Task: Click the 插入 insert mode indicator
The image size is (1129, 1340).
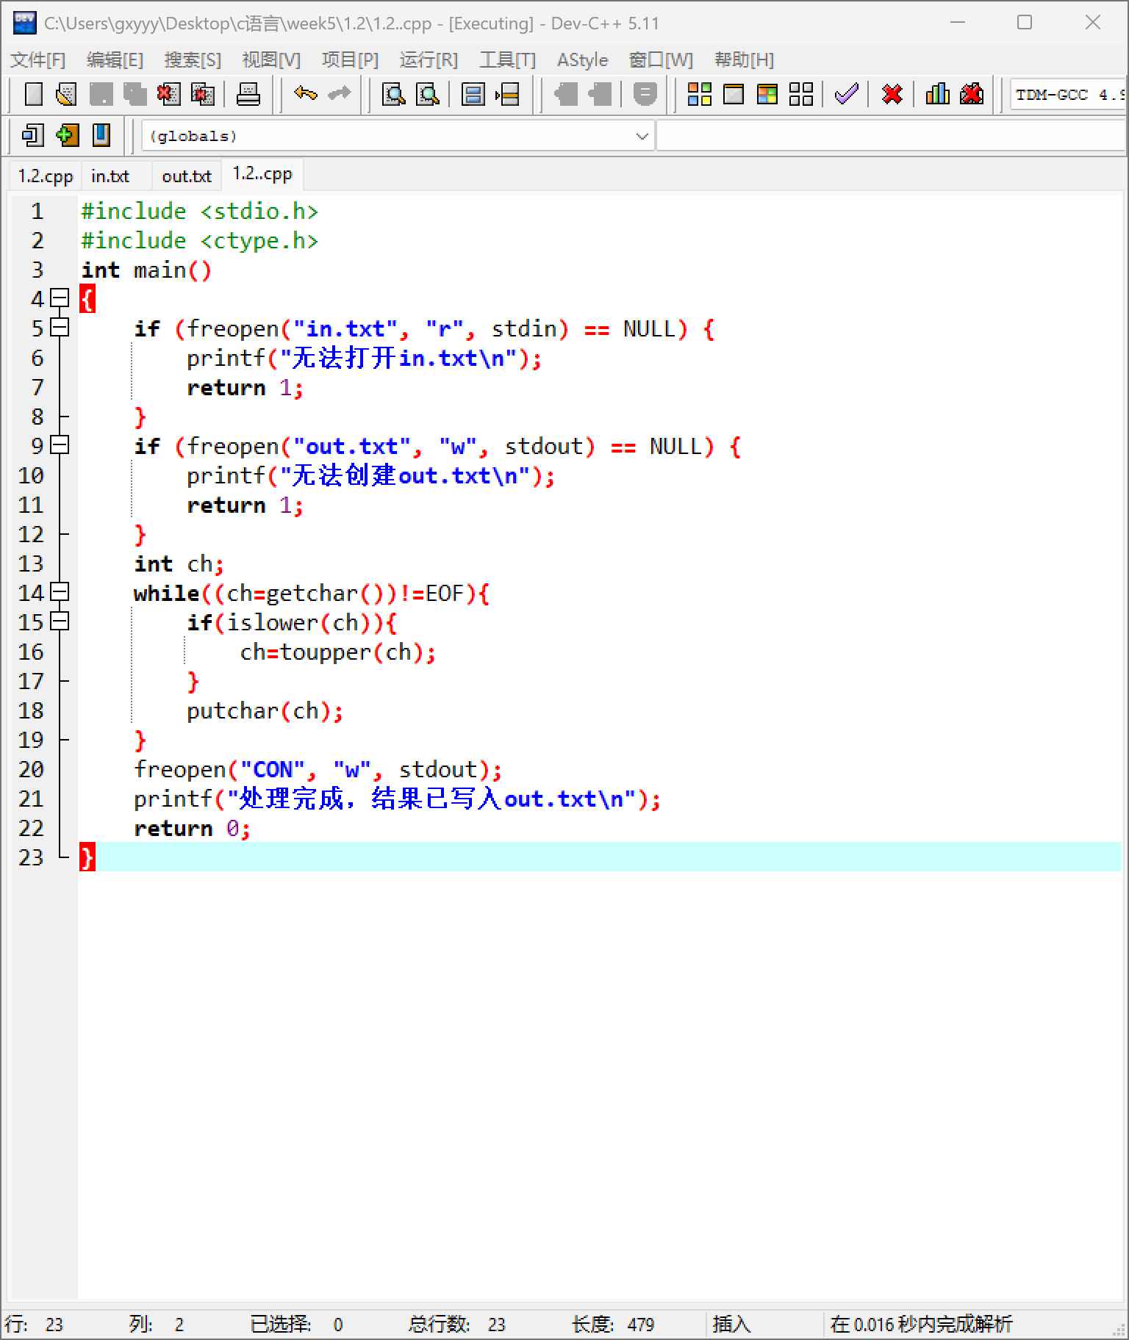Action: pyautogui.click(x=731, y=1324)
